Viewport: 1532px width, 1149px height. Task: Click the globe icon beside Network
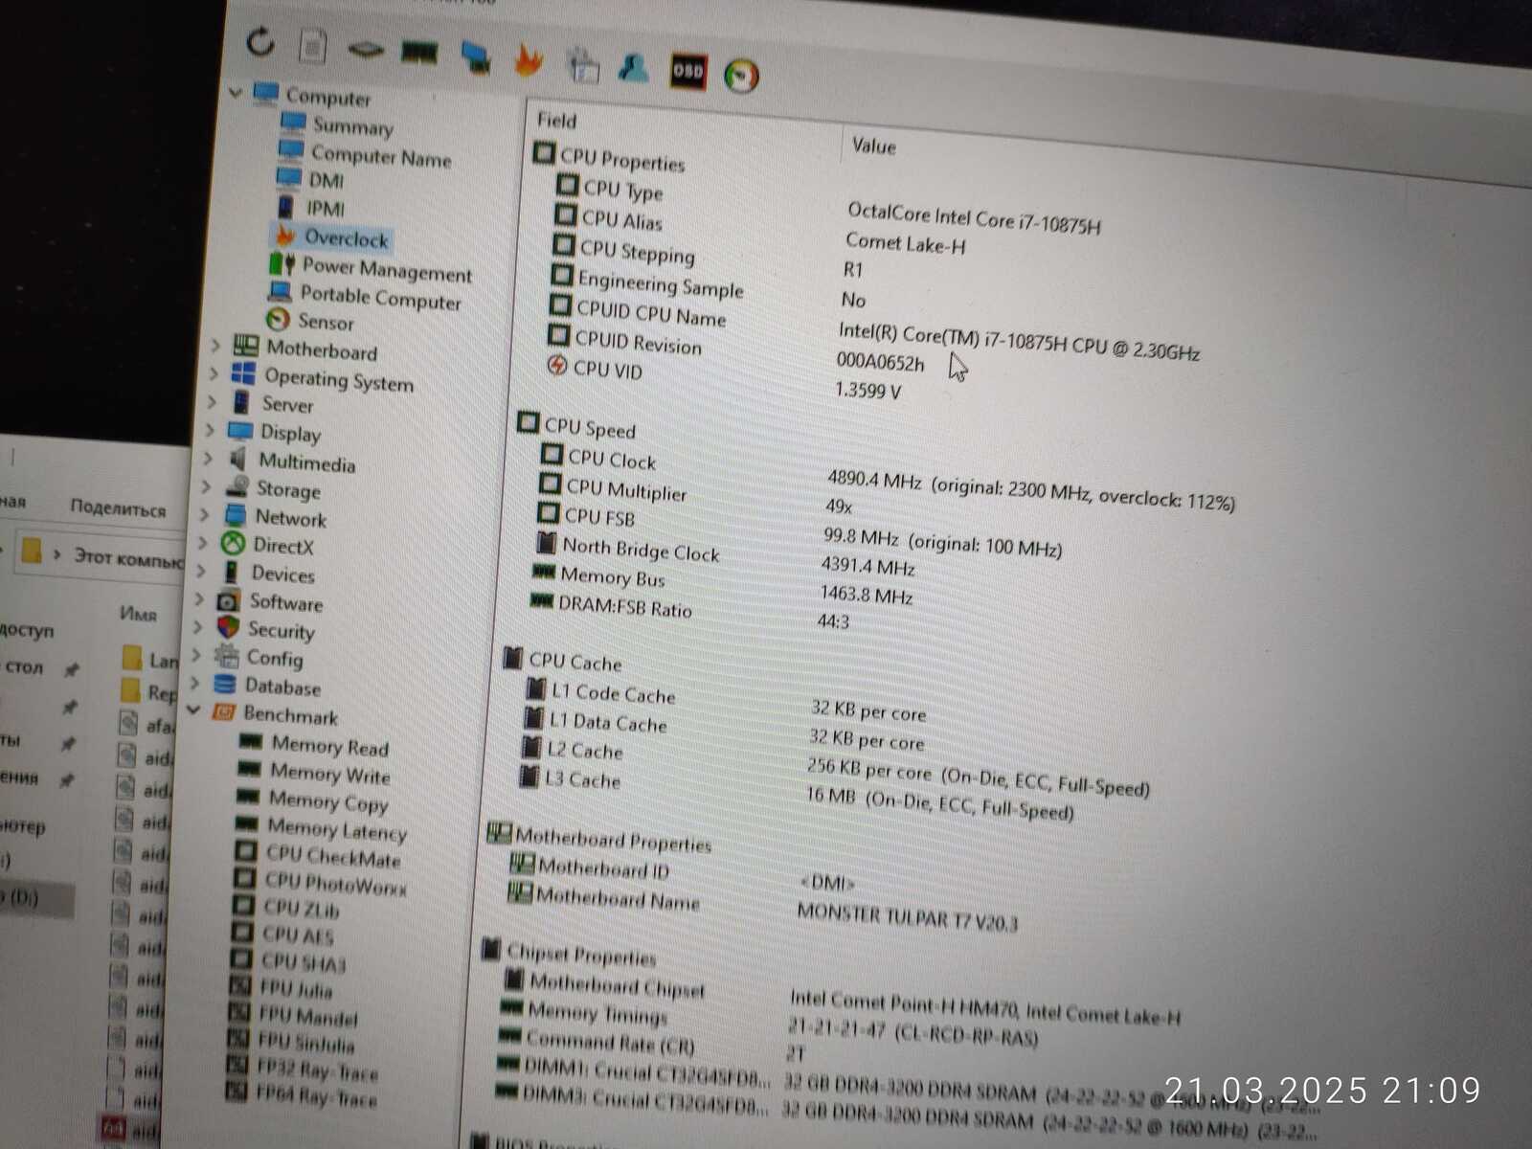point(235,515)
